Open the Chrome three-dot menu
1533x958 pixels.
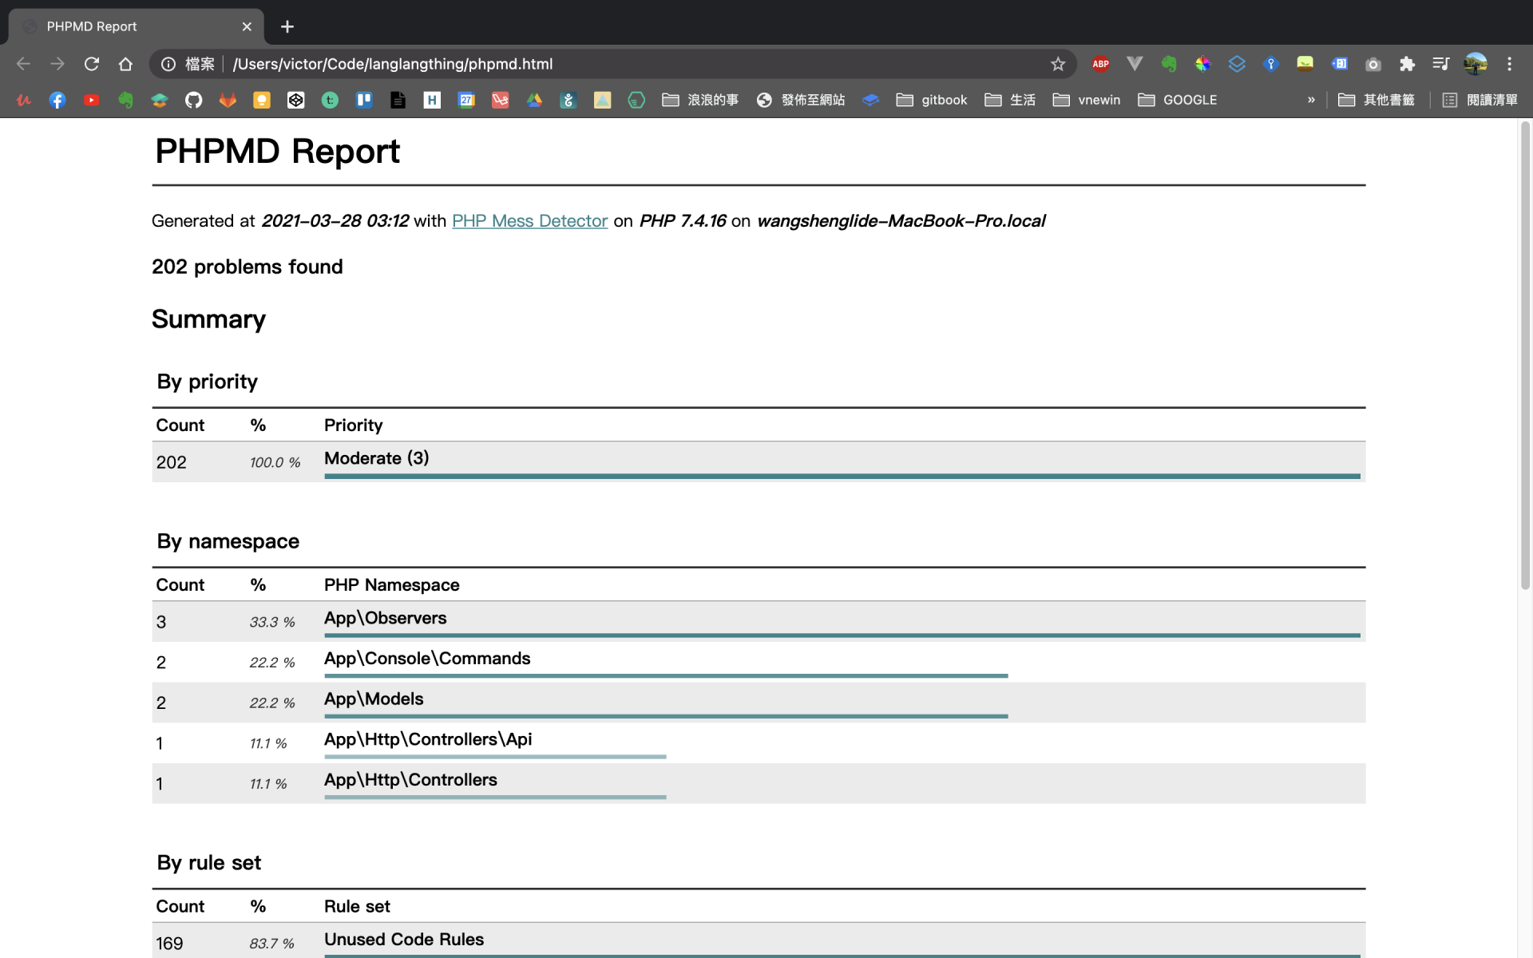coord(1509,64)
